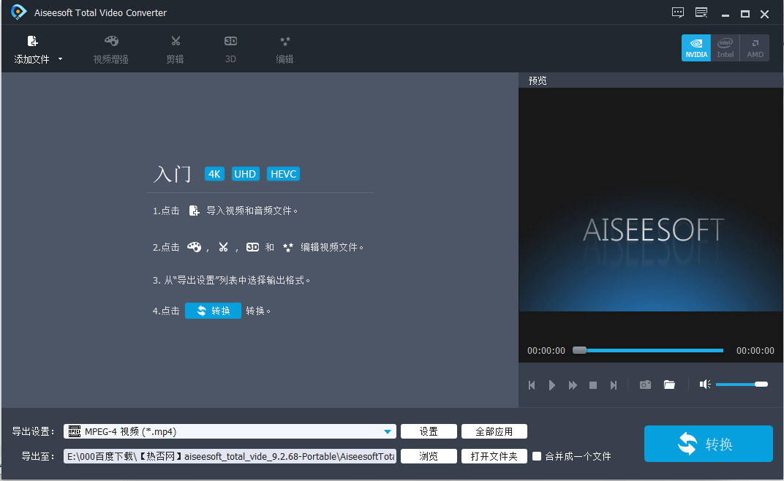This screenshot has width=784, height=481.
Task: Open the 3D settings tool
Action: click(230, 50)
